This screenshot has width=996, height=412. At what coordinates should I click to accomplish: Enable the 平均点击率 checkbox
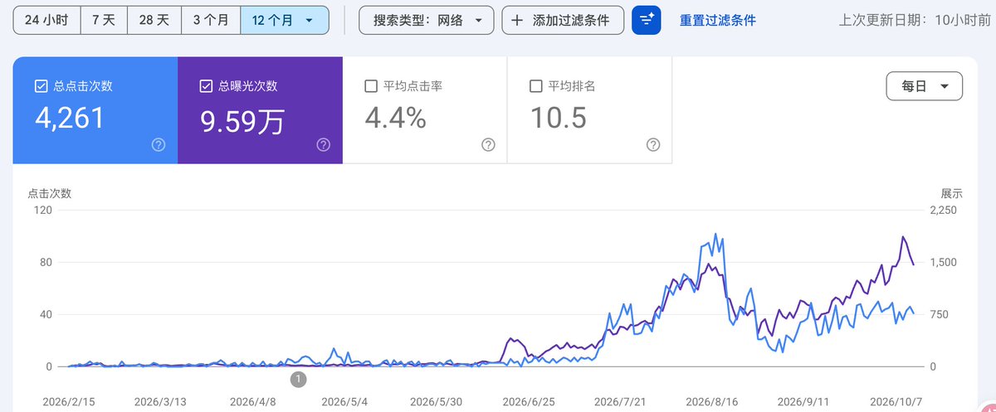tap(371, 85)
